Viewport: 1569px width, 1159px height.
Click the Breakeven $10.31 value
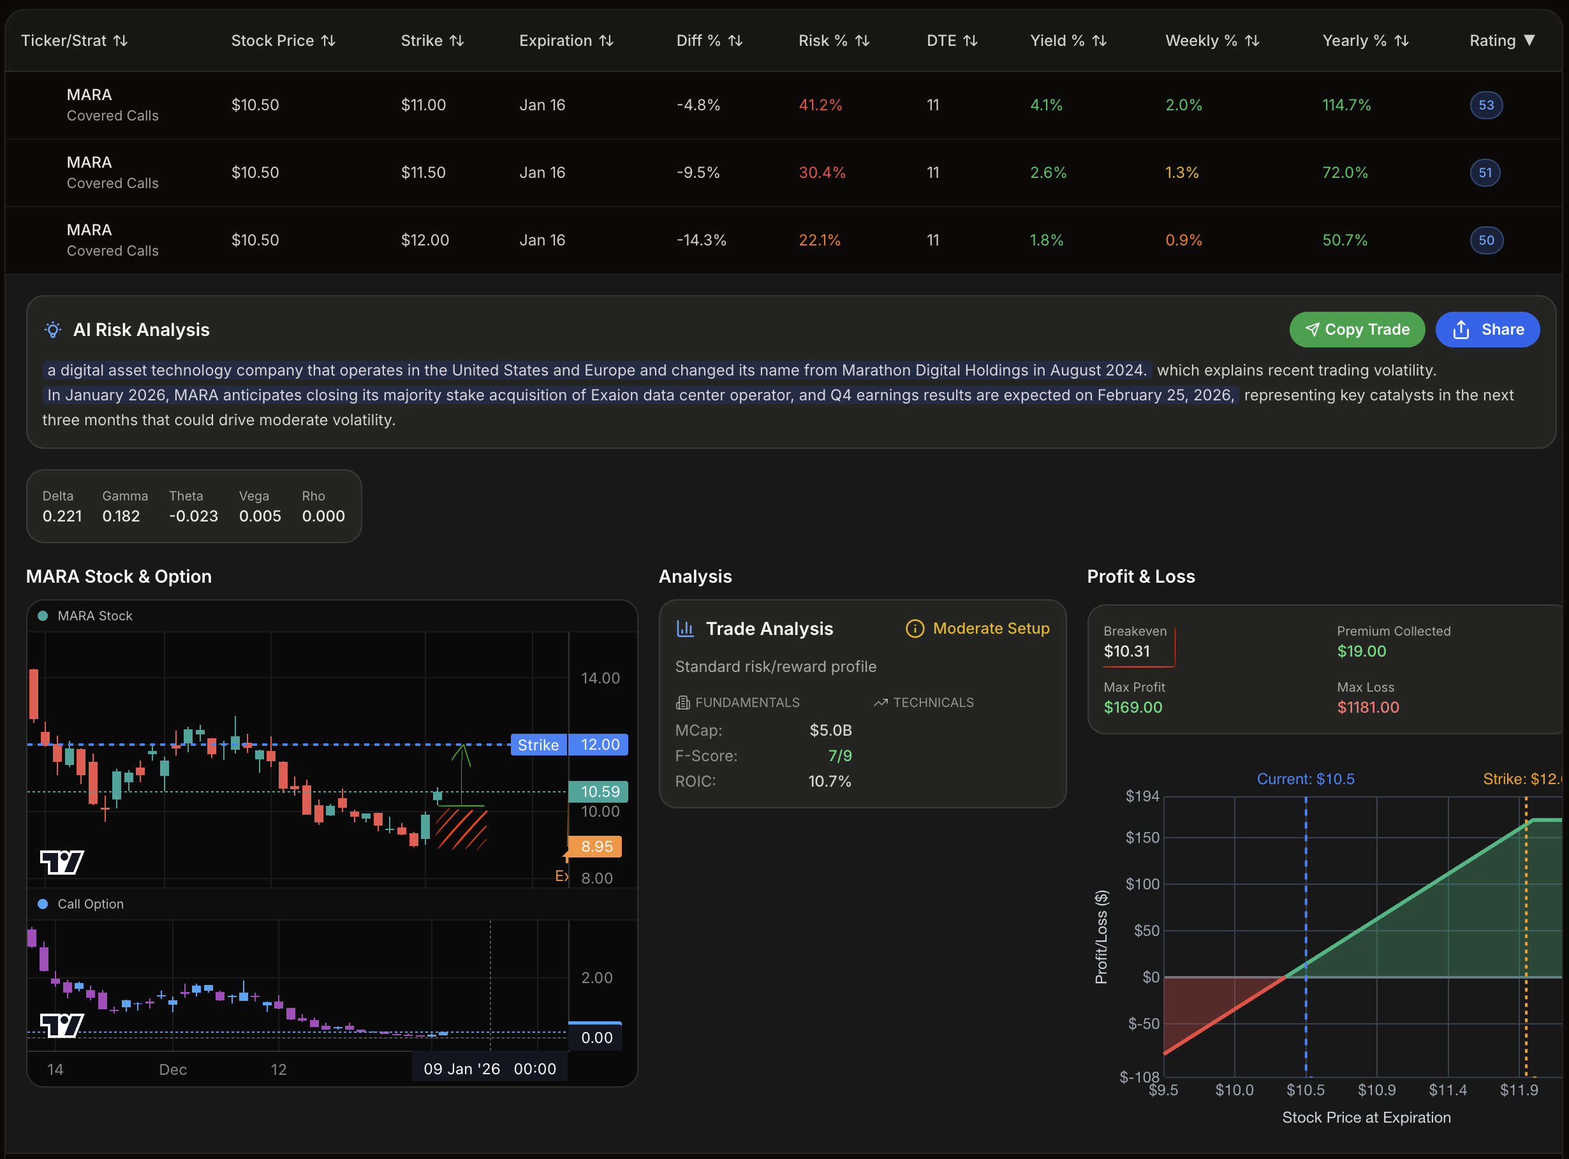coord(1127,652)
